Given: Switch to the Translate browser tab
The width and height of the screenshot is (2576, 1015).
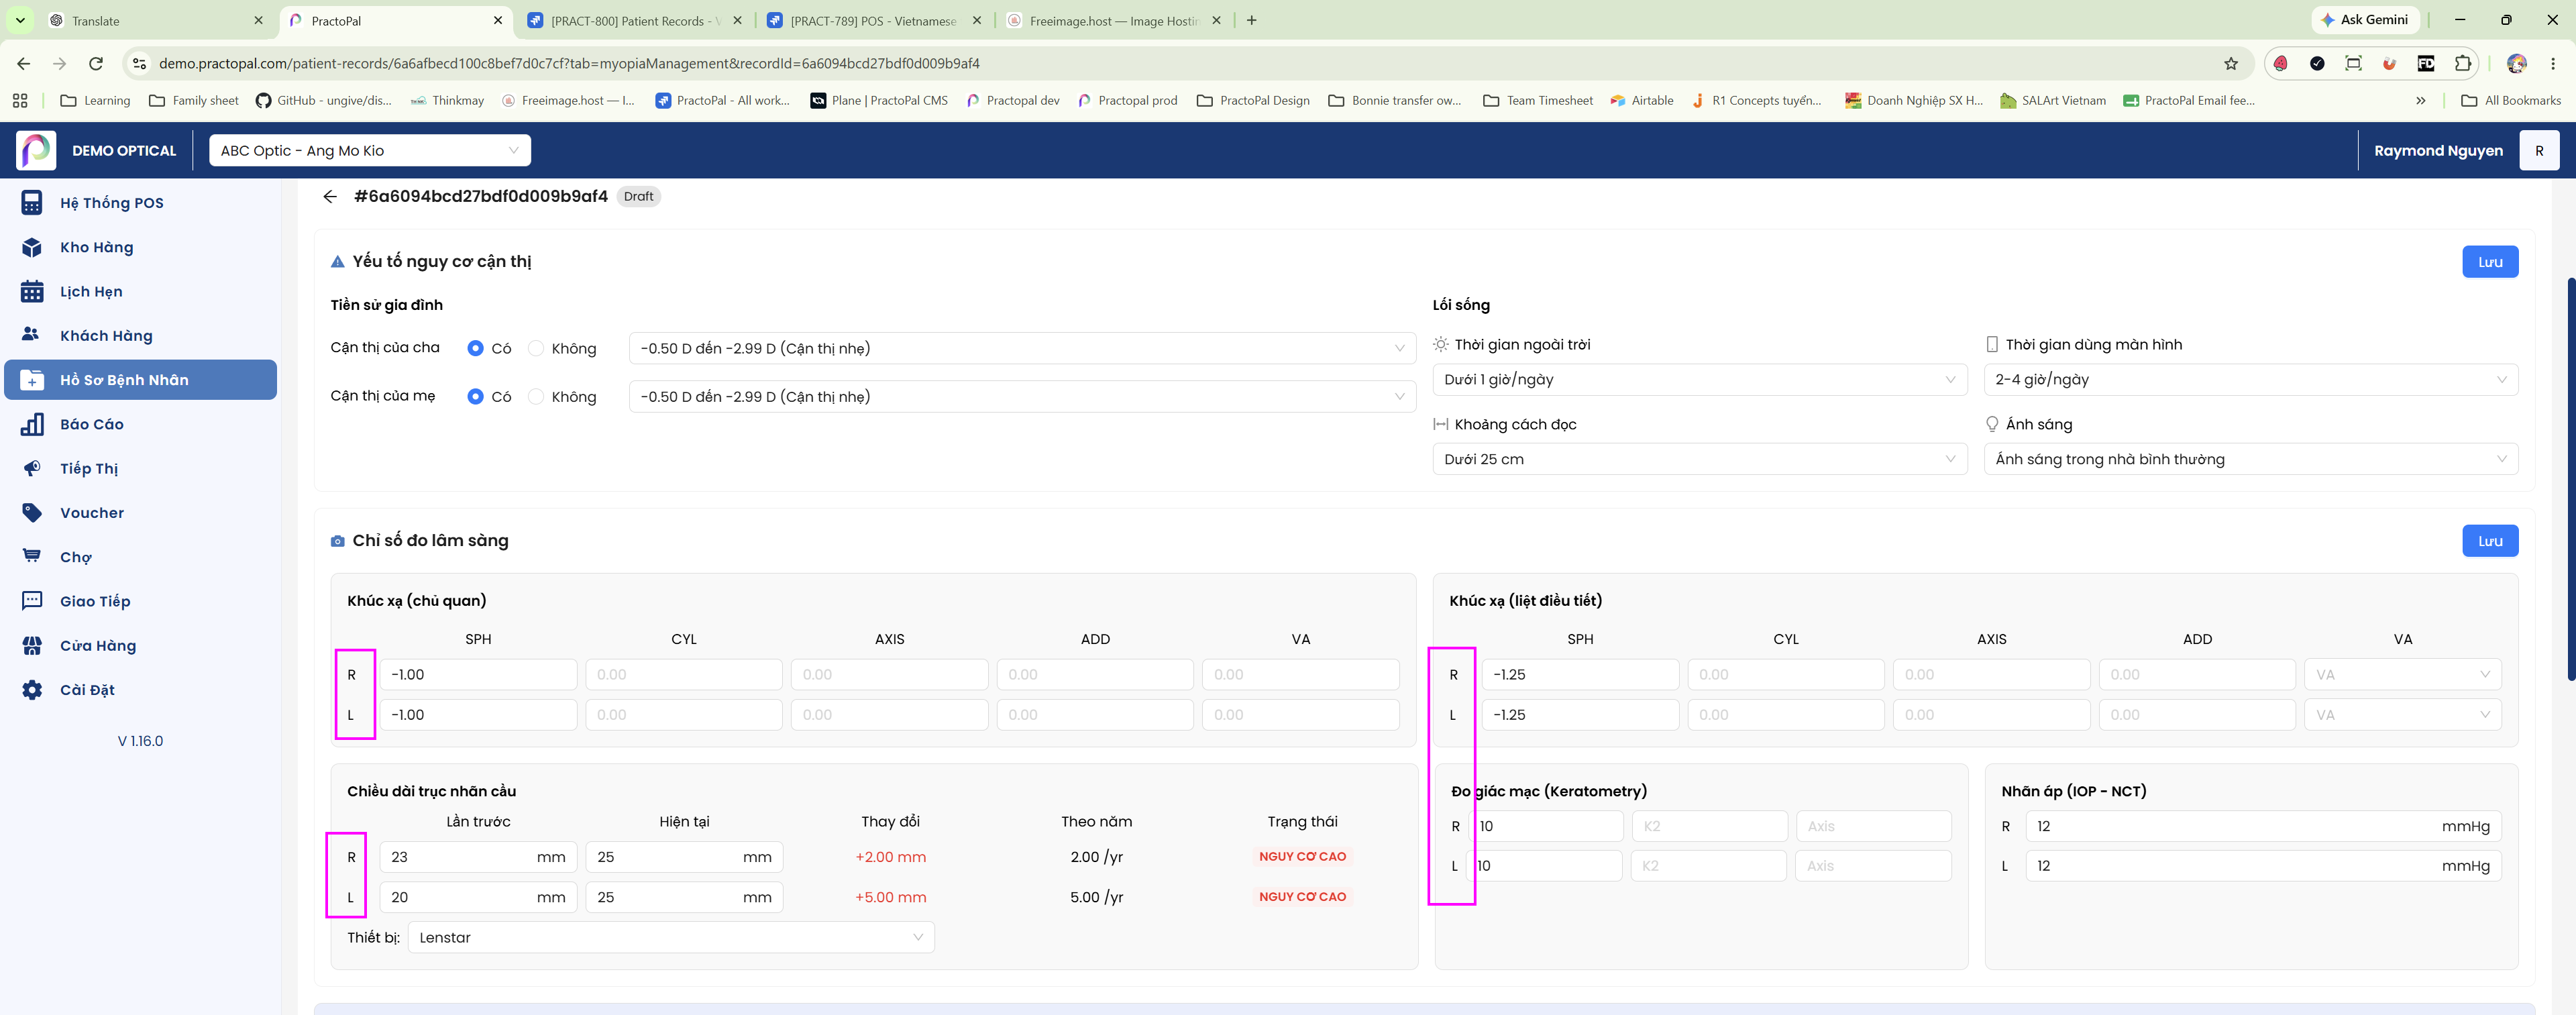Looking at the screenshot, I should (156, 20).
